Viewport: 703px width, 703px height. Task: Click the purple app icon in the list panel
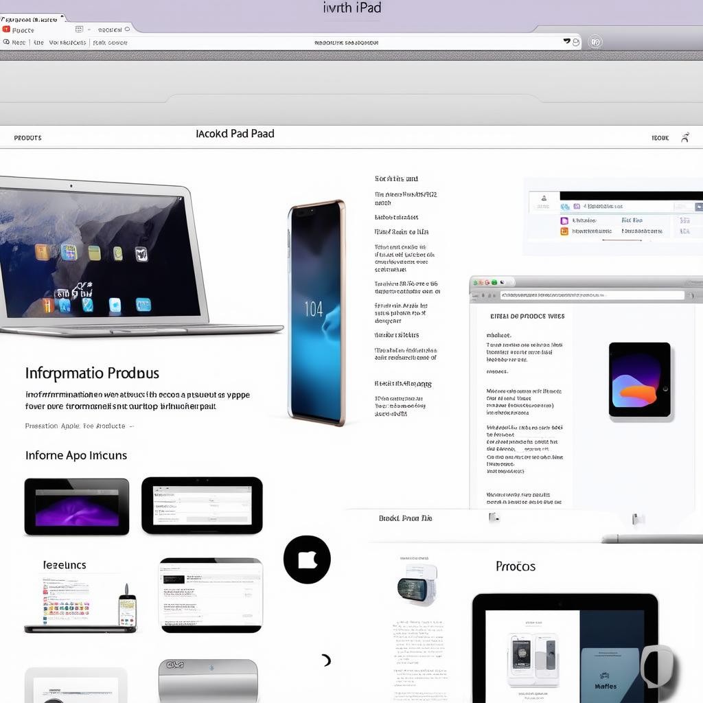564,221
